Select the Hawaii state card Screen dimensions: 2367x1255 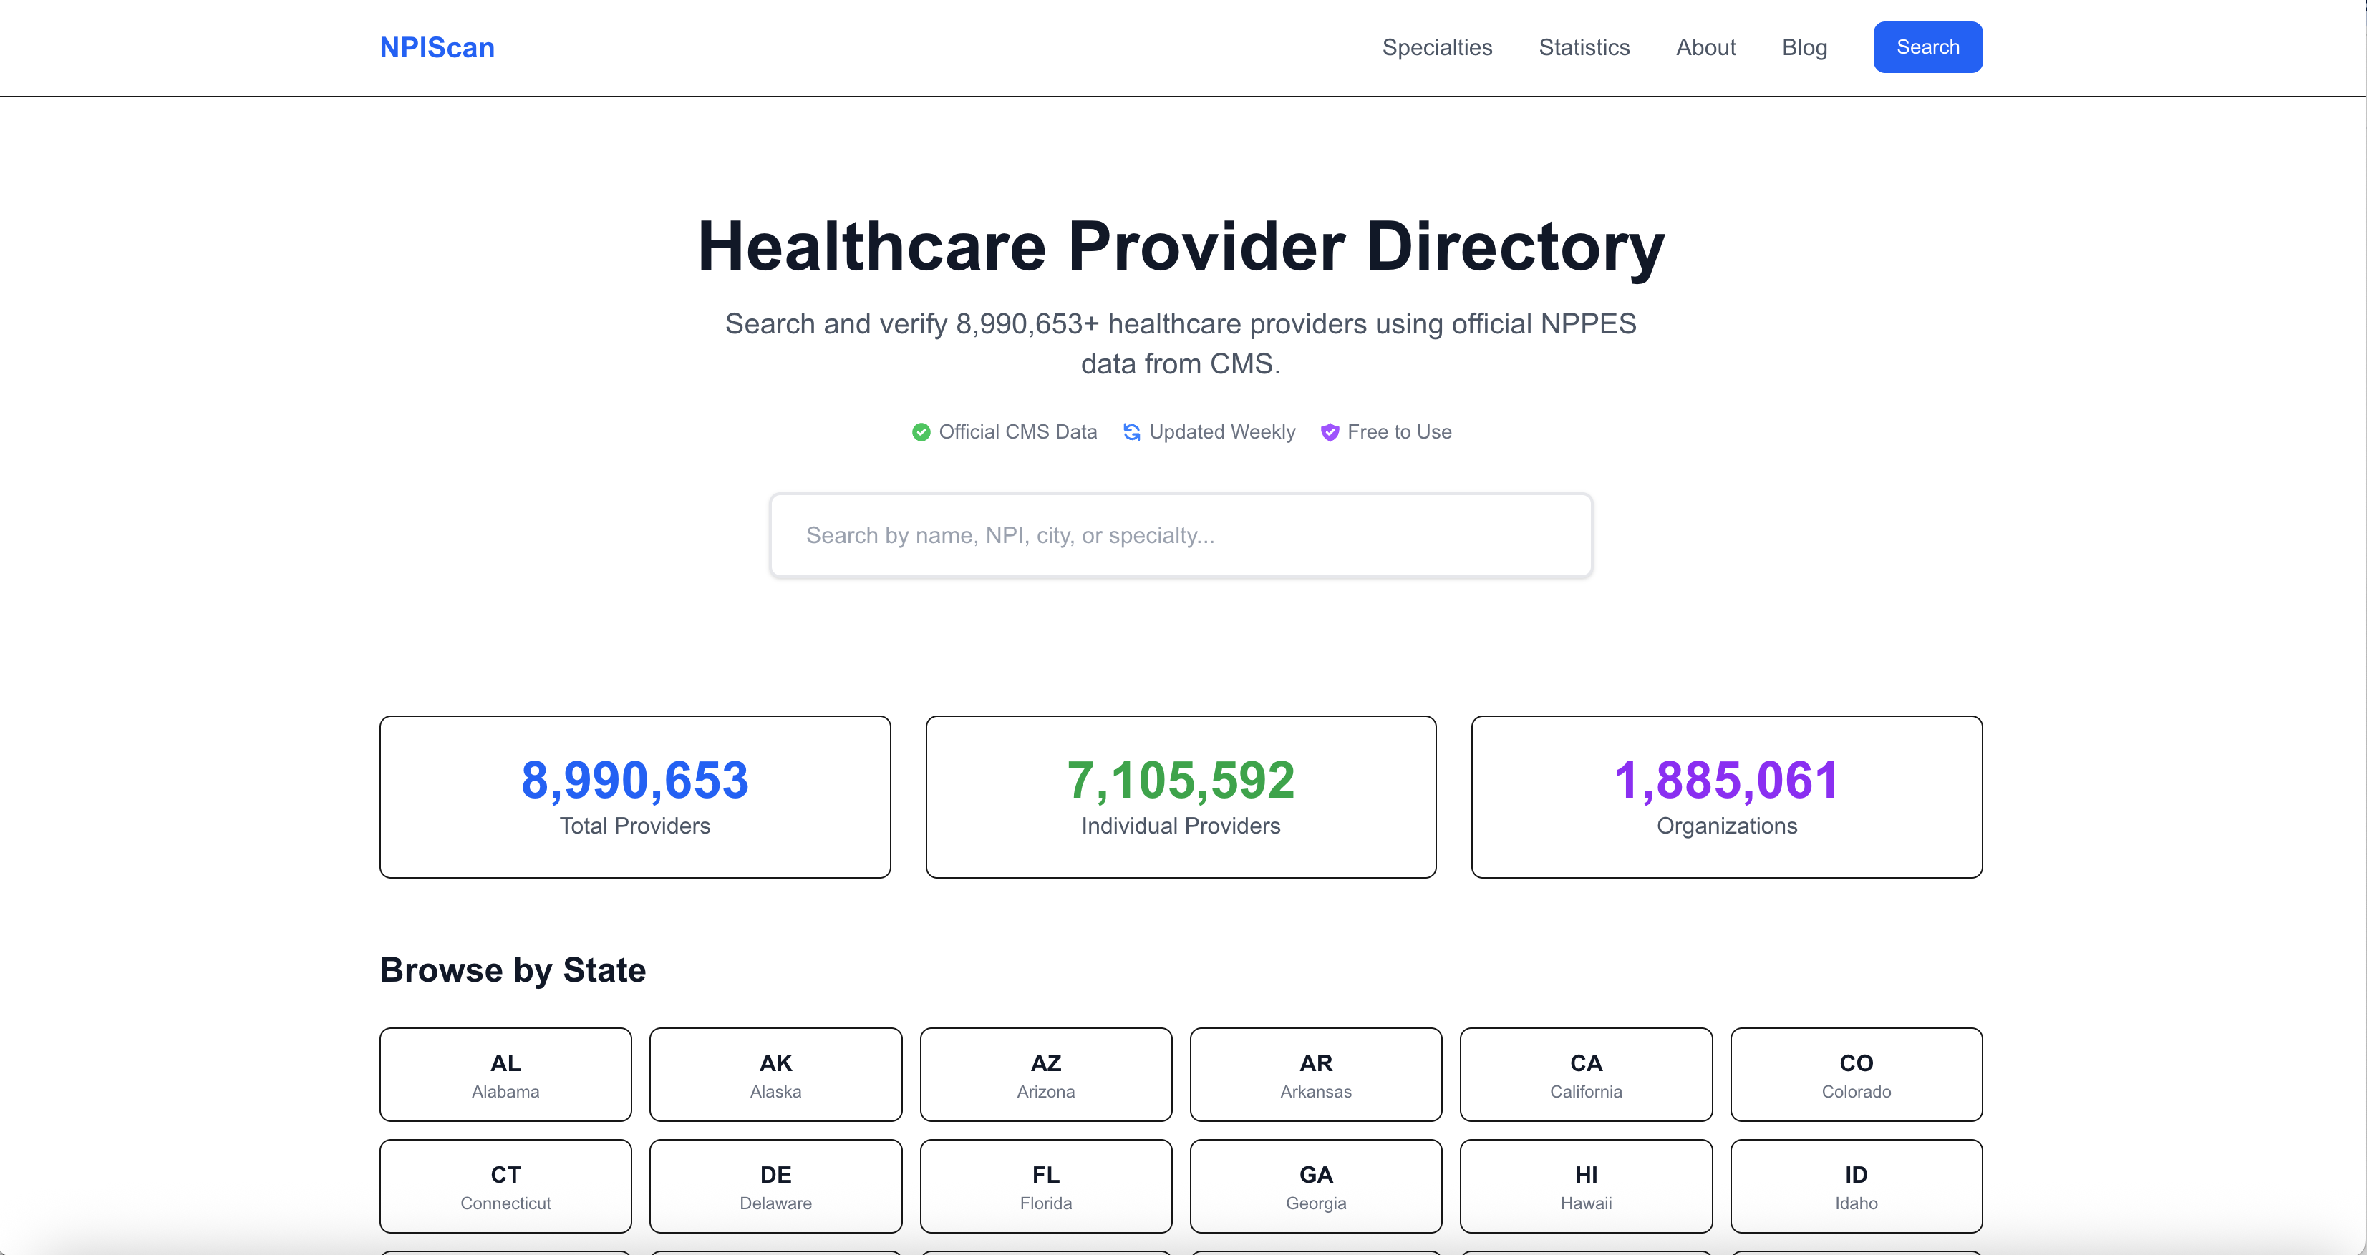click(1585, 1186)
